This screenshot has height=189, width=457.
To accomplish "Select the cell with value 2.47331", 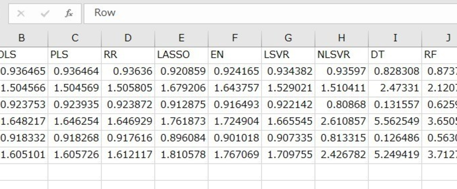I will (395, 88).
